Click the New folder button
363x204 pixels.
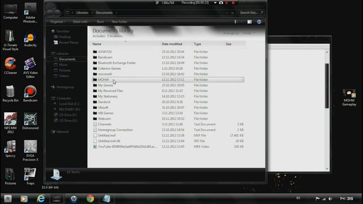(120, 22)
